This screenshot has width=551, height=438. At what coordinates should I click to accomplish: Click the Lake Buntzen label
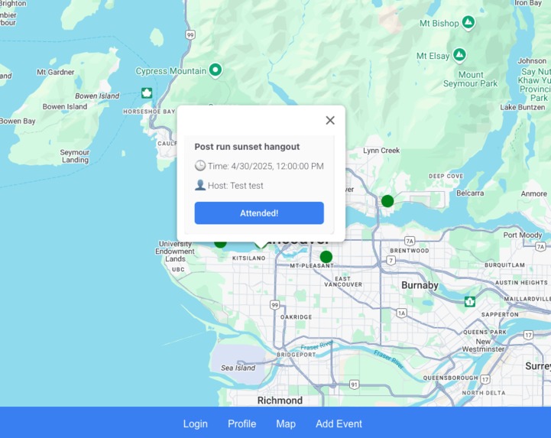[523, 107]
